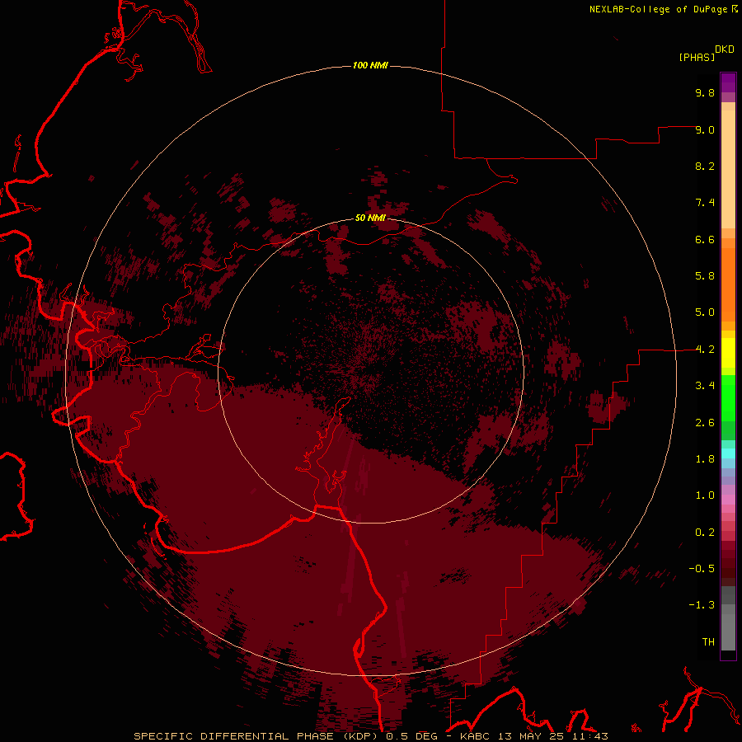
Task: Click the 5.8 legend value
Action: 705,276
